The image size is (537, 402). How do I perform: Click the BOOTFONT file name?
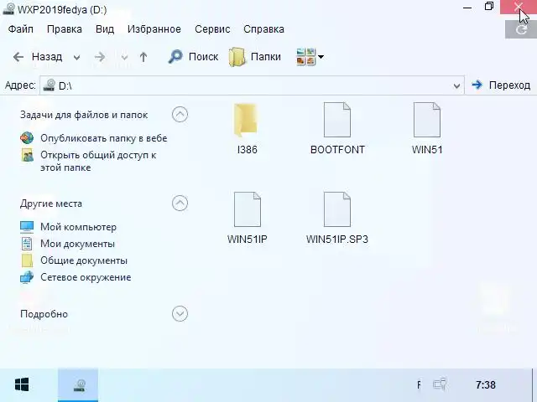click(x=337, y=150)
